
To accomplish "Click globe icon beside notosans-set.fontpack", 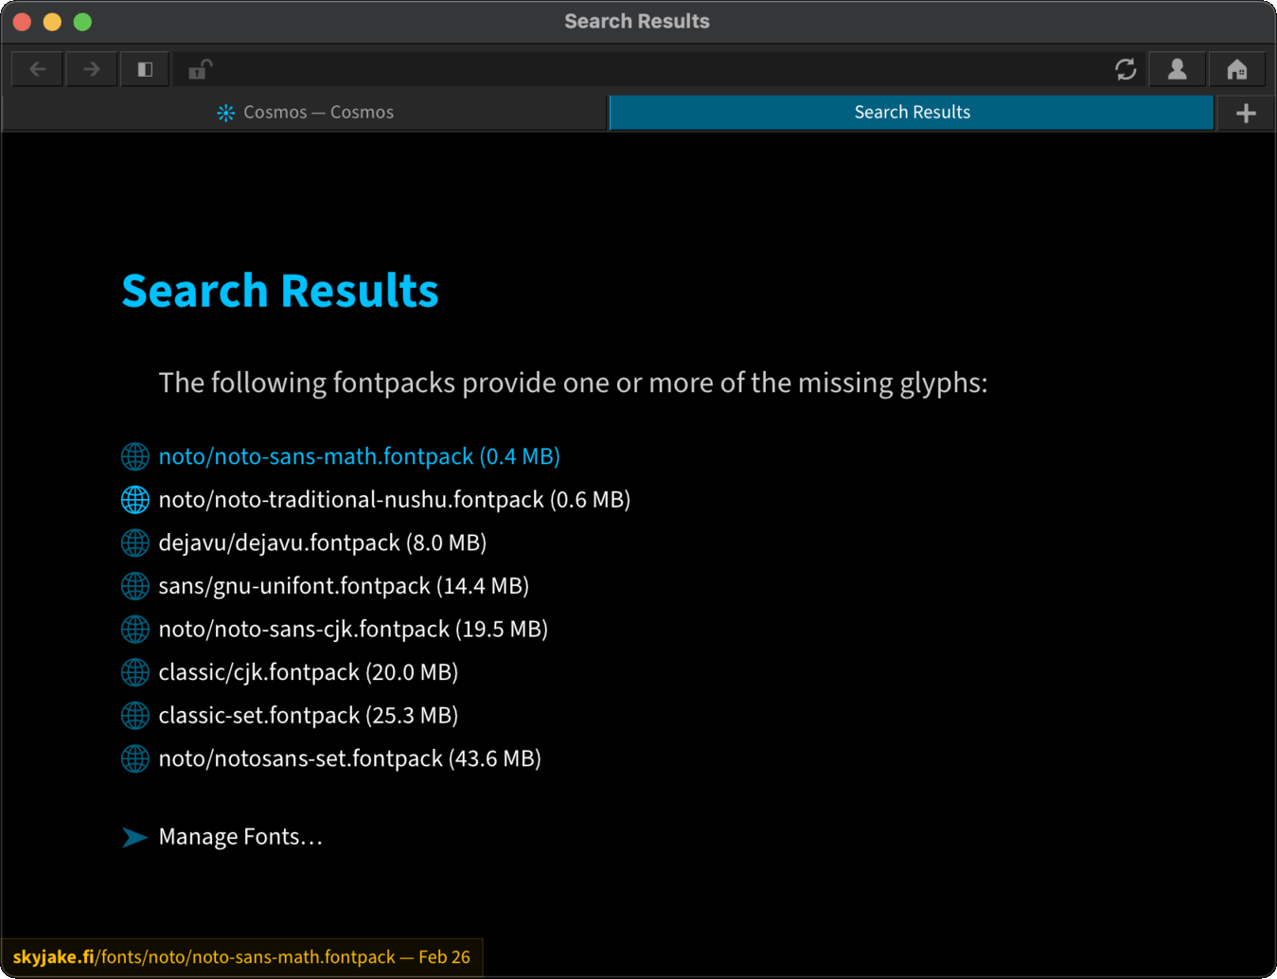I will (x=135, y=758).
